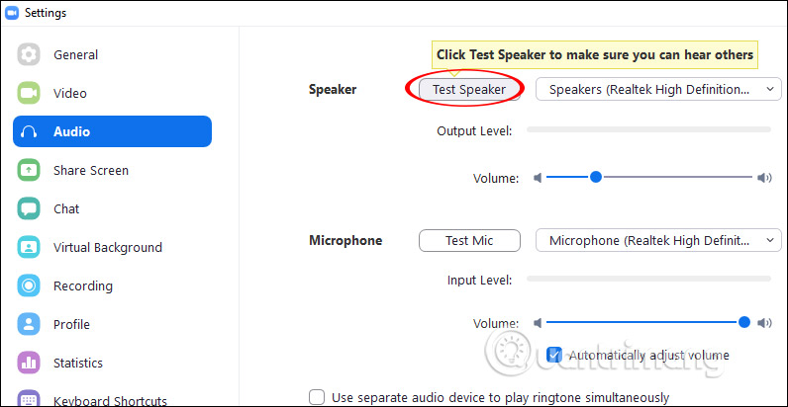788x407 pixels.
Task: Select the Recording icon
Action: tap(29, 285)
